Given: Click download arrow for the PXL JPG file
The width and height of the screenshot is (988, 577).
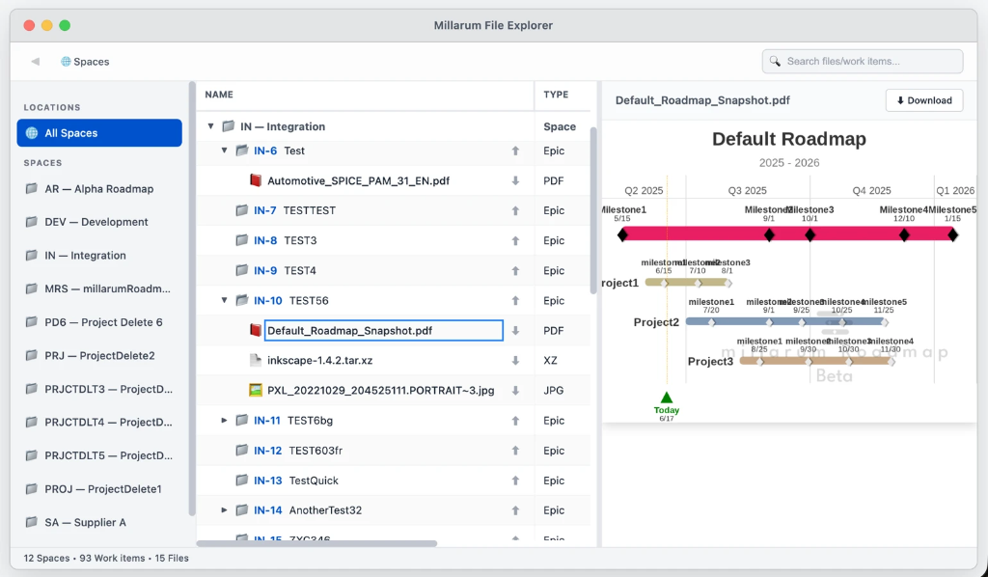Looking at the screenshot, I should pyautogui.click(x=515, y=391).
